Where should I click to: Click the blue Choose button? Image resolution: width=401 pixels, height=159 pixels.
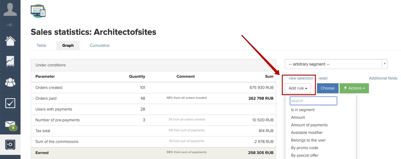point(327,88)
